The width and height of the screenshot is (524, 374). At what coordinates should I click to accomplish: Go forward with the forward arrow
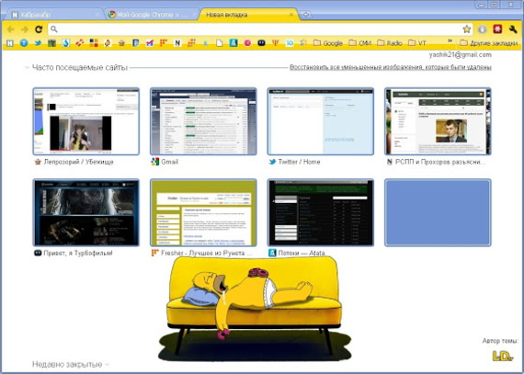(x=25, y=29)
